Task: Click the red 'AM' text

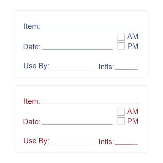Action: pyautogui.click(x=133, y=111)
